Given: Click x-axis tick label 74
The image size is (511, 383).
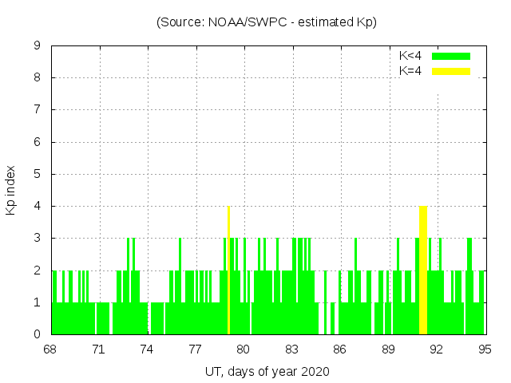Looking at the screenshot, I should [x=147, y=349].
